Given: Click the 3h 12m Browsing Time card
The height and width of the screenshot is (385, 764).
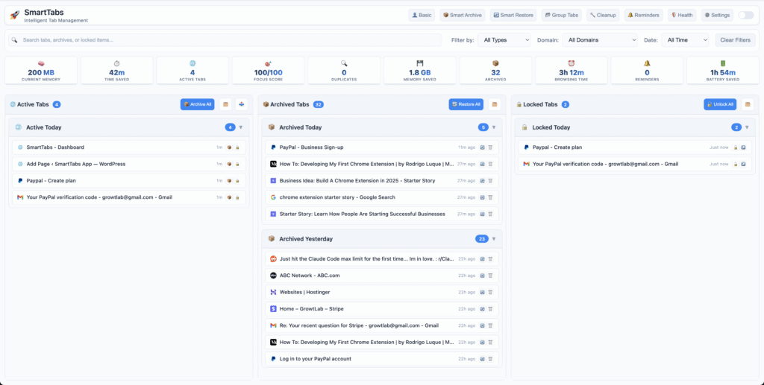Looking at the screenshot, I should pos(572,71).
